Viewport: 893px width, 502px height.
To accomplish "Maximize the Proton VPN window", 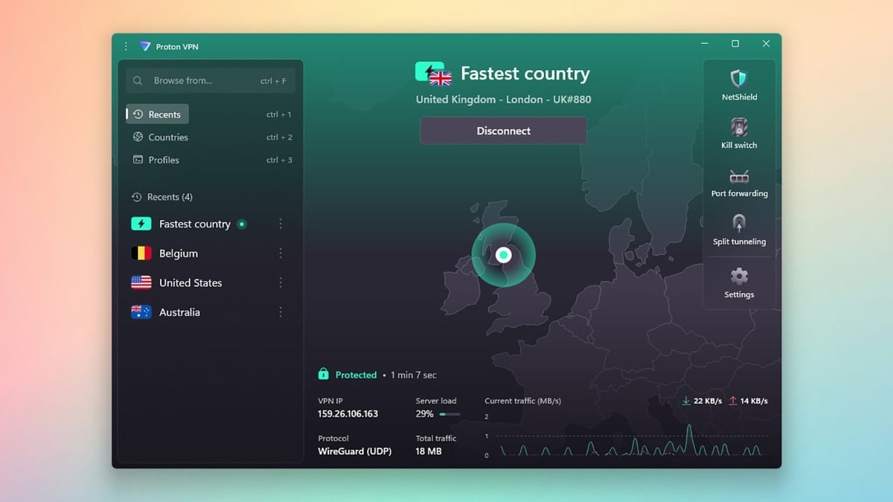I will point(735,44).
